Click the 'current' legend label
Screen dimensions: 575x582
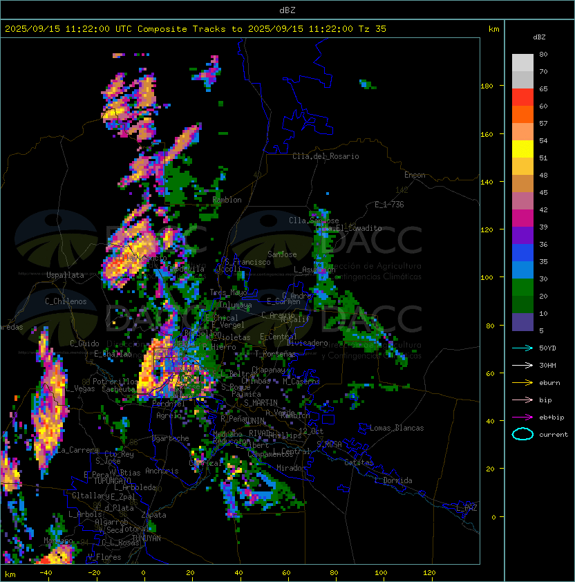pos(554,434)
